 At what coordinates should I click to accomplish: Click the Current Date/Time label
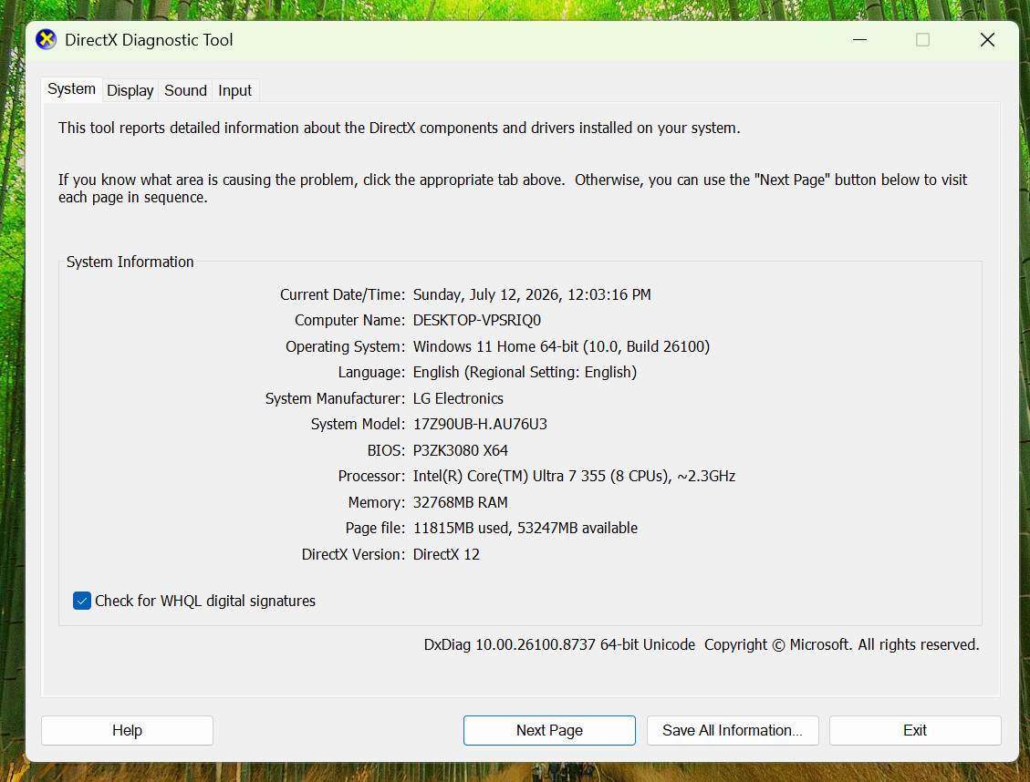coord(343,294)
